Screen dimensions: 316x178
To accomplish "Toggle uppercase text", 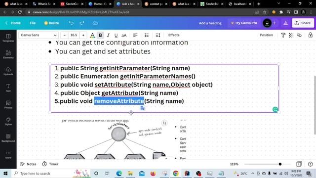I will (124, 35).
